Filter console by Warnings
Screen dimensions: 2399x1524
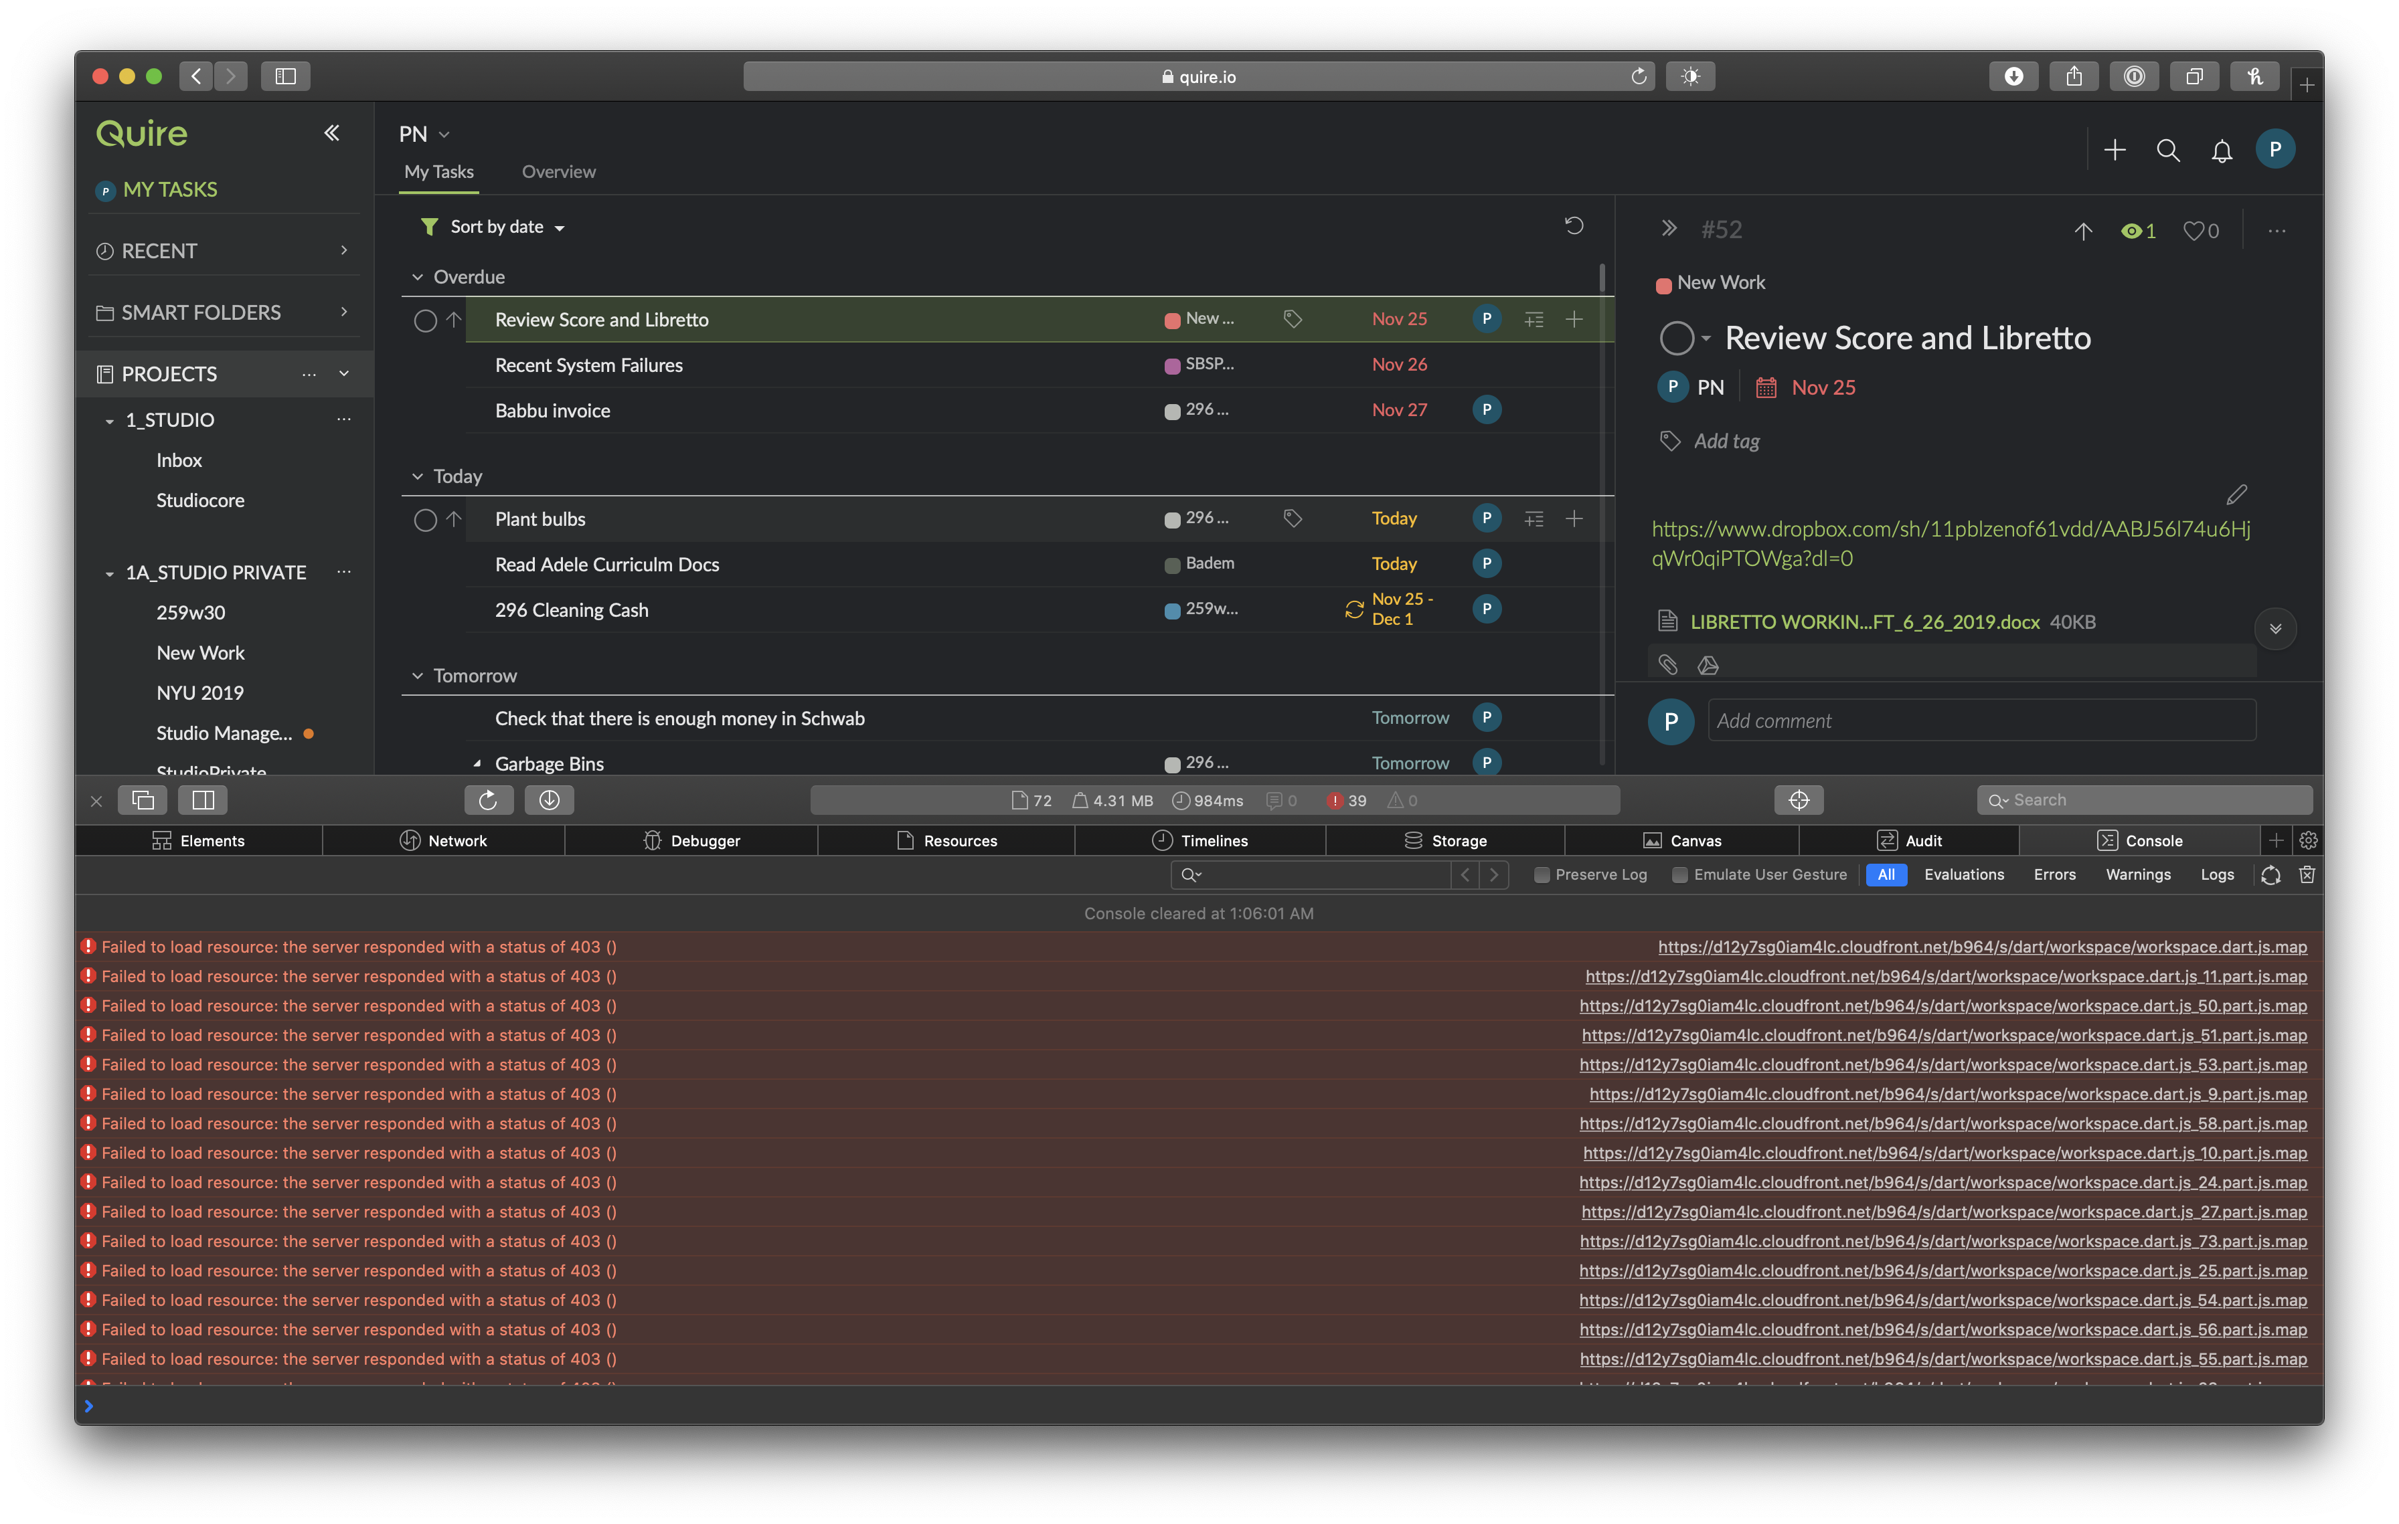click(x=2138, y=875)
